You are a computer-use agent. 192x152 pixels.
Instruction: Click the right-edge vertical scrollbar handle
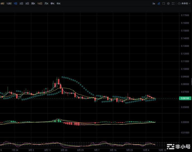click(191, 81)
